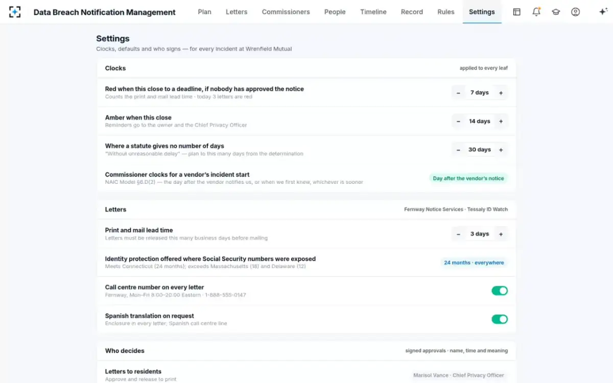Click 'Call centre number on every letter' label

pyautogui.click(x=154, y=288)
